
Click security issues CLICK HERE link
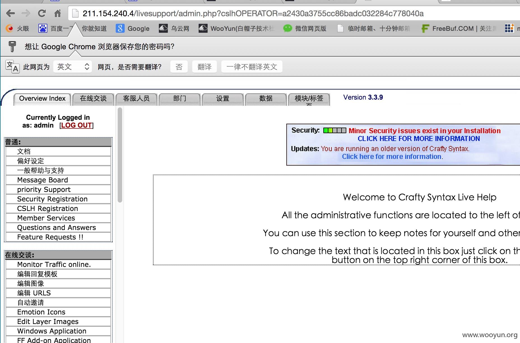419,139
